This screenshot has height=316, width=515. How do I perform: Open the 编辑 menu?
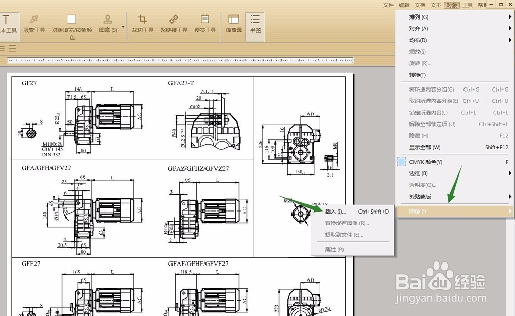click(404, 5)
